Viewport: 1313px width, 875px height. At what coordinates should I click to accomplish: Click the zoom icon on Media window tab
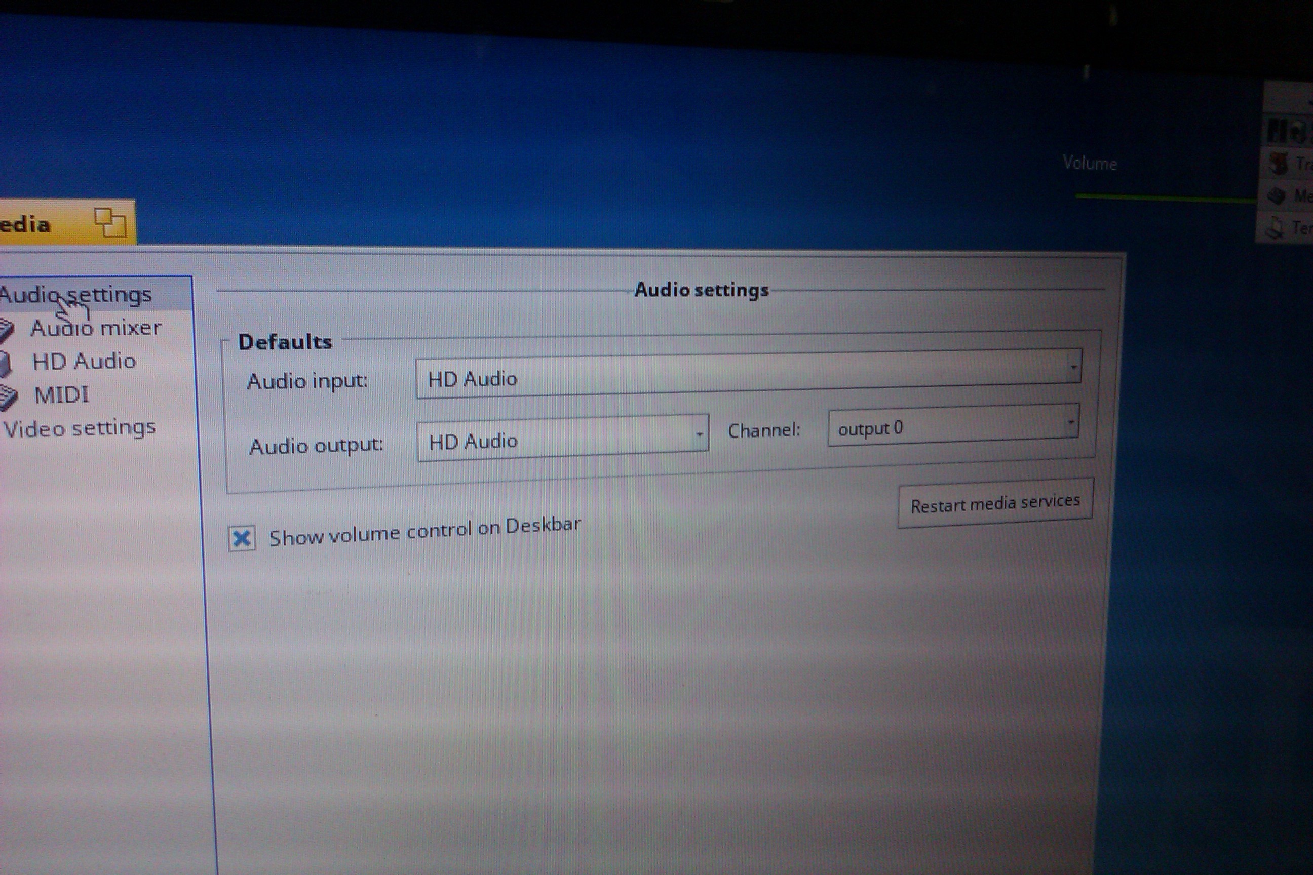[x=110, y=223]
